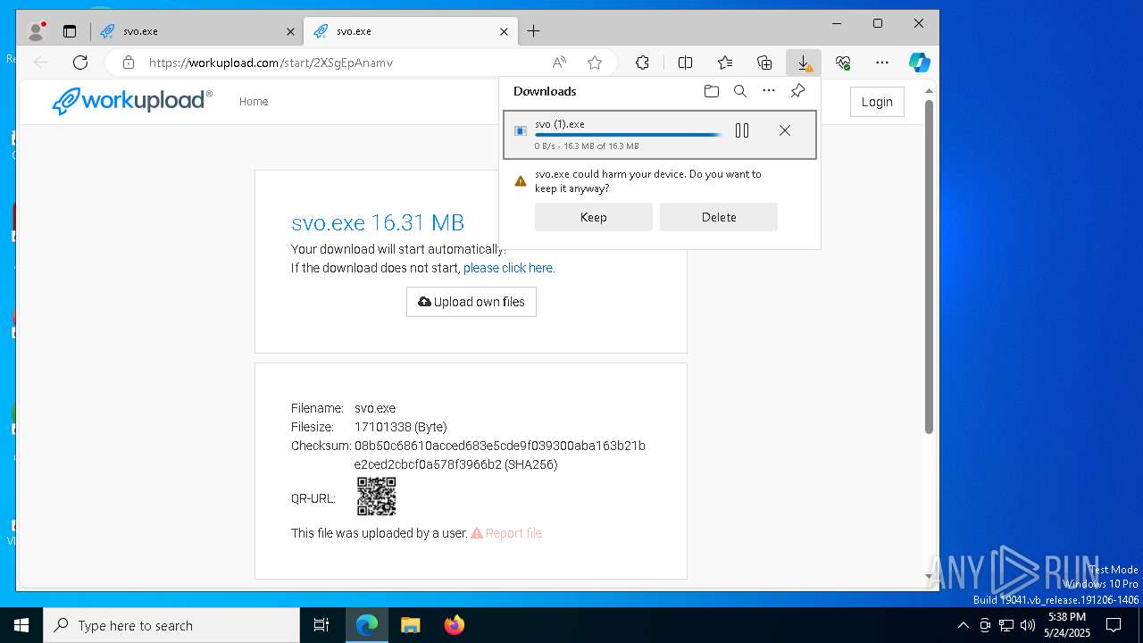Close the first svo.exe tab
Screen dimensions: 1143x643
pyautogui.click(x=290, y=31)
